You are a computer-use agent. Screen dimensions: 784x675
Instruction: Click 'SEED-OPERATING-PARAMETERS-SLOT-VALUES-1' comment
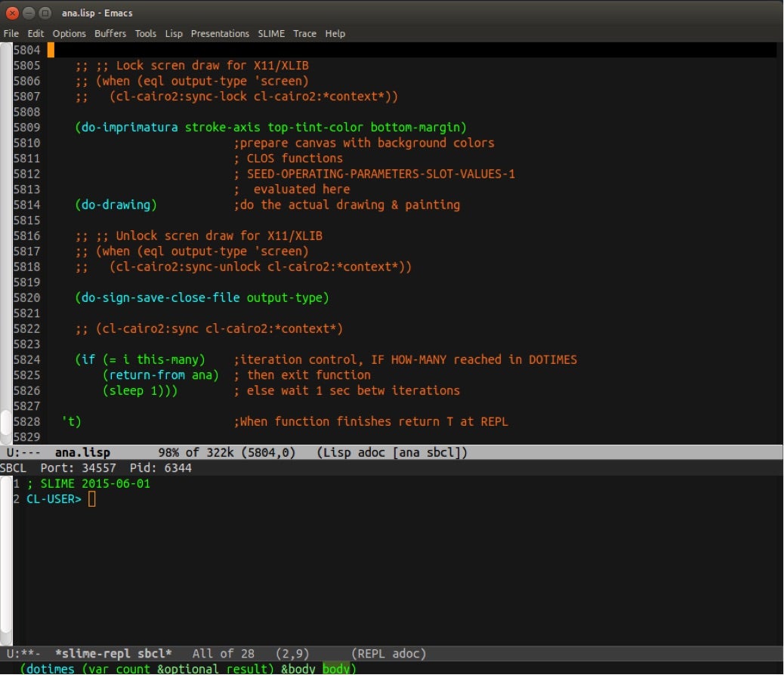(x=381, y=174)
